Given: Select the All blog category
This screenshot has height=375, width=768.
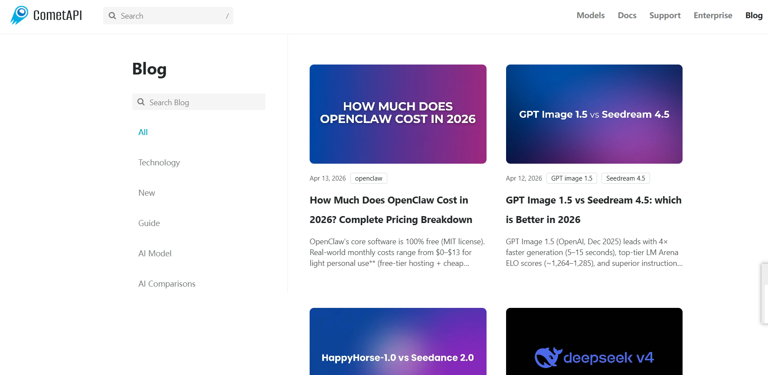Looking at the screenshot, I should [x=143, y=132].
